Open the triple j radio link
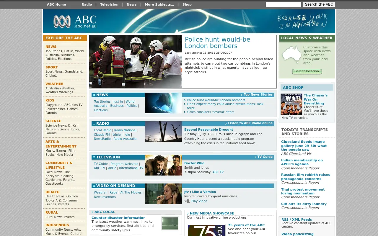Viewport: 378px width, 236px height. tap(117, 135)
